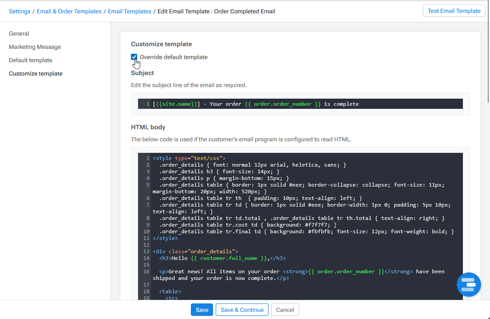Go to Settings breadcrumb link
Viewport: 490px width, 319px height.
coord(20,11)
